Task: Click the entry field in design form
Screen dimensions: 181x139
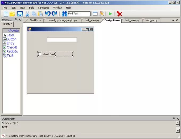Action: click(62, 40)
